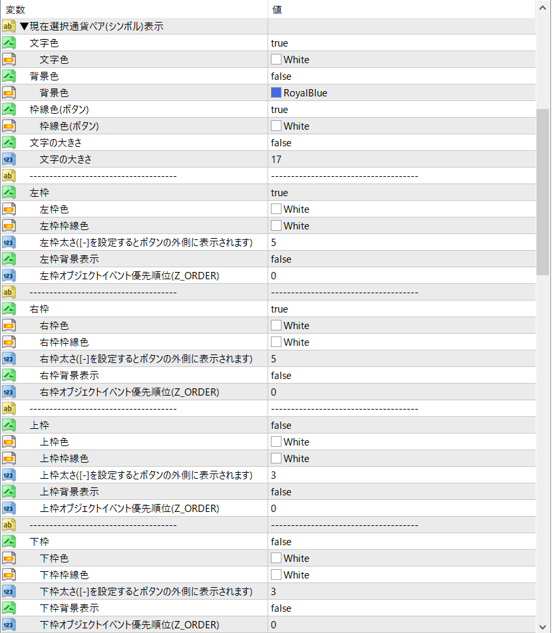This screenshot has height=633, width=553.
Task: Click the White swatch in the 下枠枠線色 row
Action: pos(276,574)
